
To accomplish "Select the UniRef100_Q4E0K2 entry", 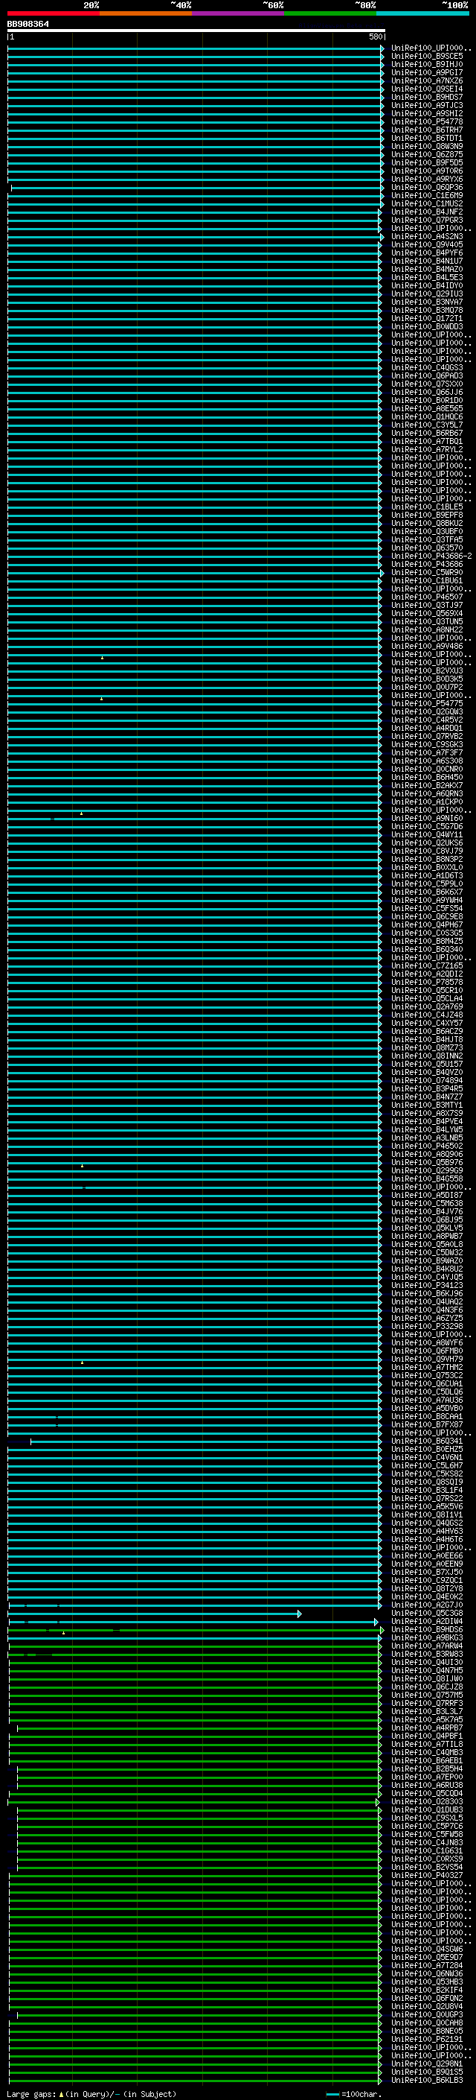I will pos(427,1597).
